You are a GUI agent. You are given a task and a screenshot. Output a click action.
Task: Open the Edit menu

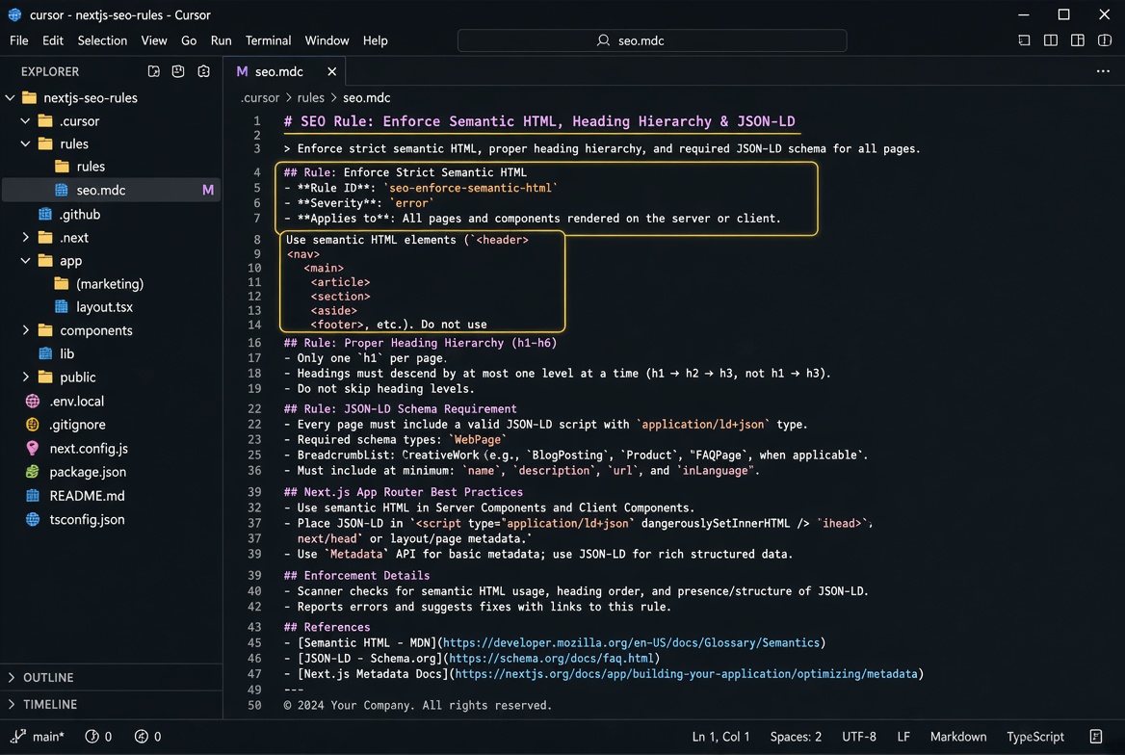pyautogui.click(x=52, y=40)
